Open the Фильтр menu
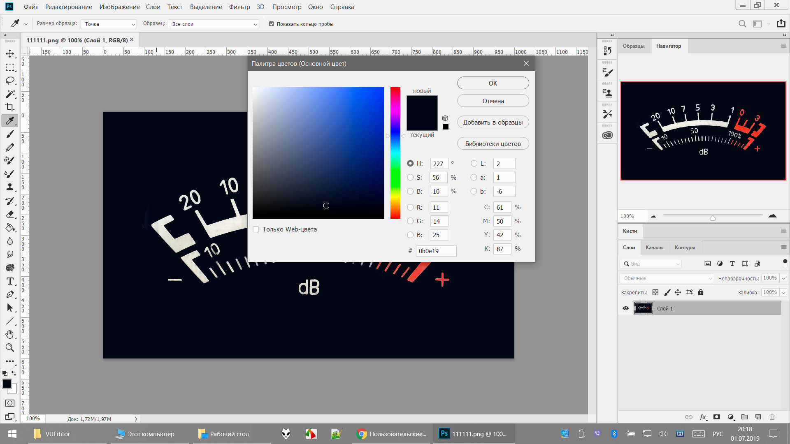 tap(239, 7)
